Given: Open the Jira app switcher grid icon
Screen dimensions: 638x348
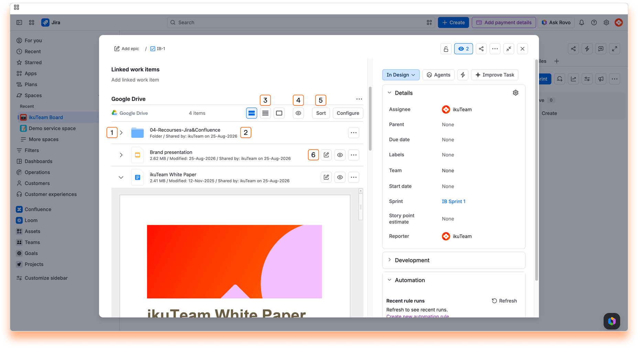Looking at the screenshot, I should [x=32, y=22].
